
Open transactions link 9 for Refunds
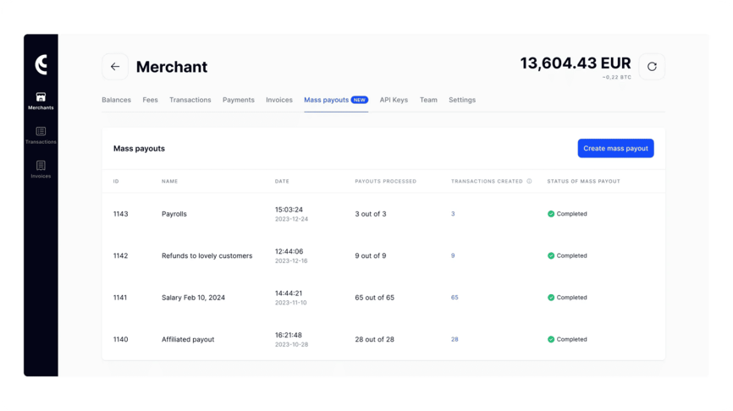pos(453,255)
